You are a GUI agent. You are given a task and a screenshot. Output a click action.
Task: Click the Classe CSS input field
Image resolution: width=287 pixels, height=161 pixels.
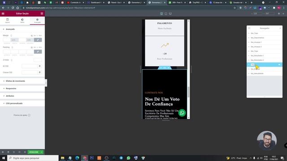(30, 72)
